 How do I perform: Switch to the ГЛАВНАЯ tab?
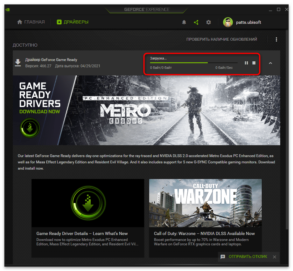(x=31, y=22)
